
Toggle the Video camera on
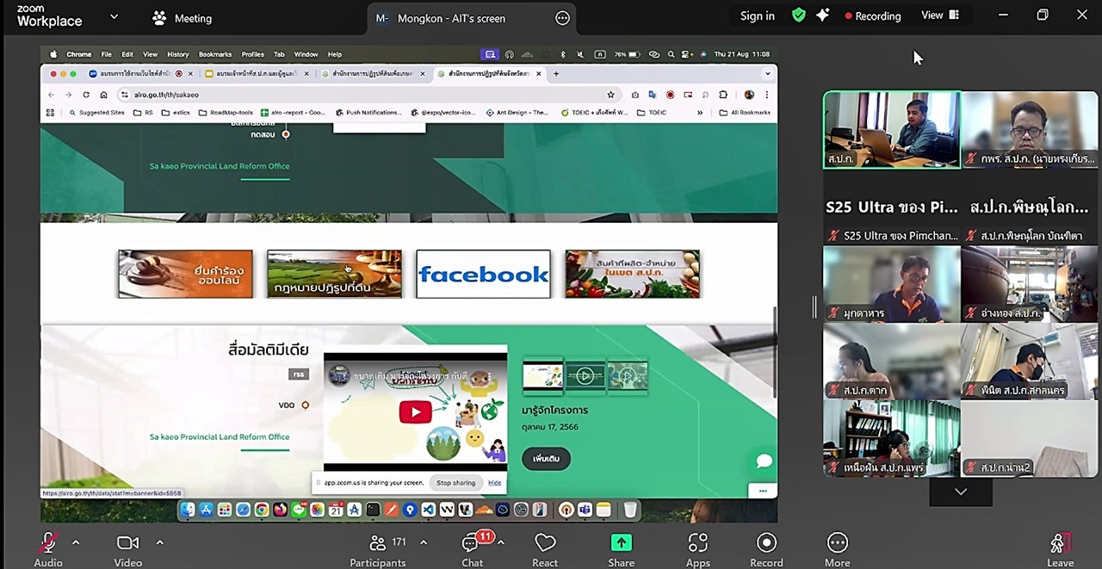[127, 543]
